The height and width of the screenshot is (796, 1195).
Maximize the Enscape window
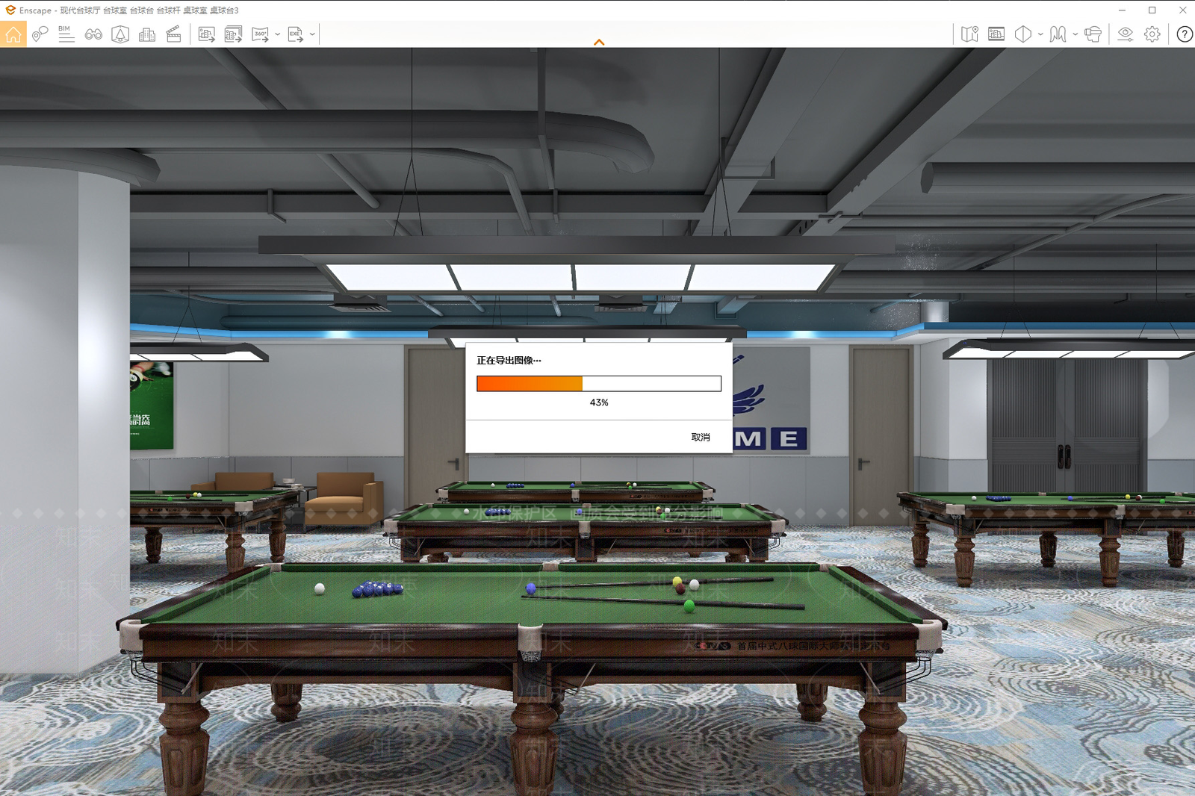coord(1152,10)
